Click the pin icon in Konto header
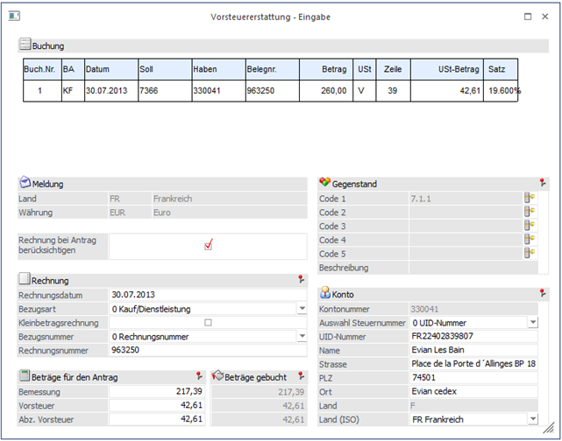The height and width of the screenshot is (441, 562). click(544, 294)
